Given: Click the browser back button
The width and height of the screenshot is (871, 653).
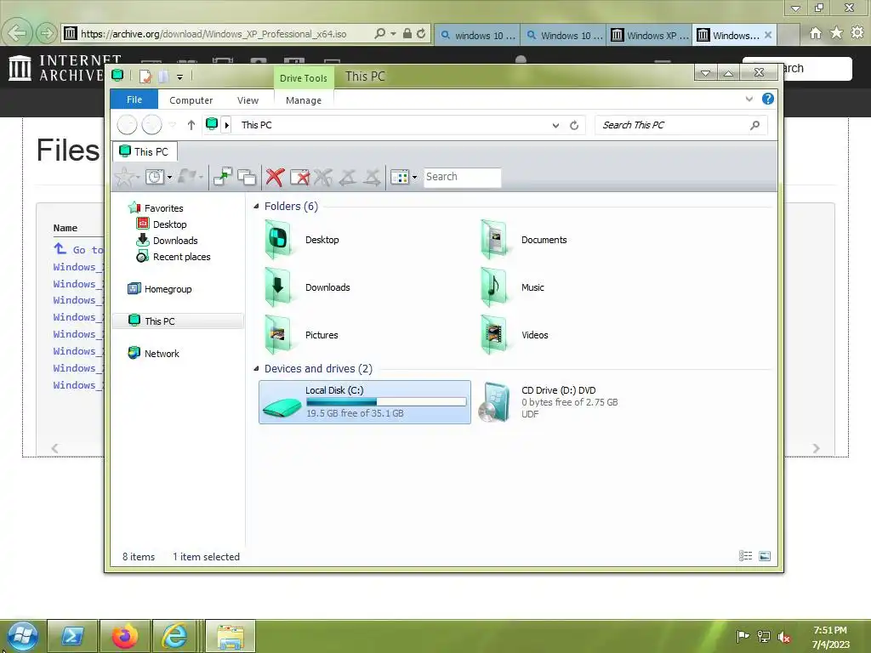Looking at the screenshot, I should tap(17, 33).
